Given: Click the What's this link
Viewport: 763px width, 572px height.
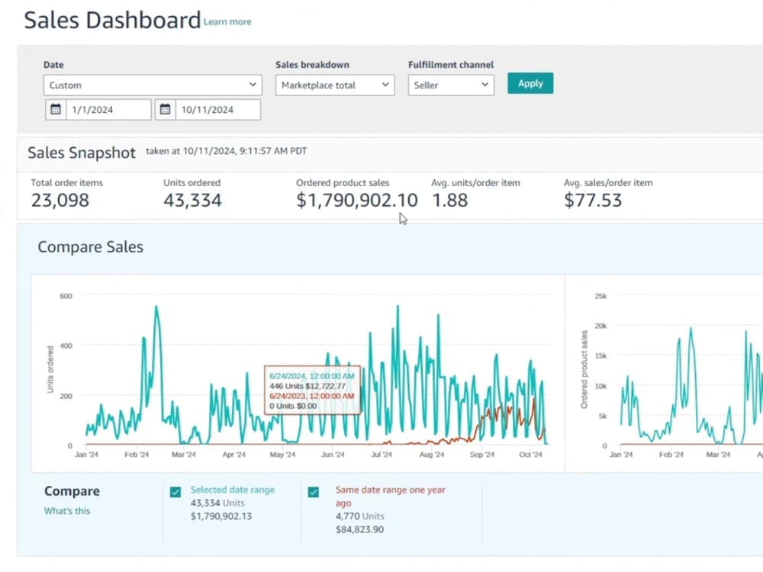Looking at the screenshot, I should [66, 511].
